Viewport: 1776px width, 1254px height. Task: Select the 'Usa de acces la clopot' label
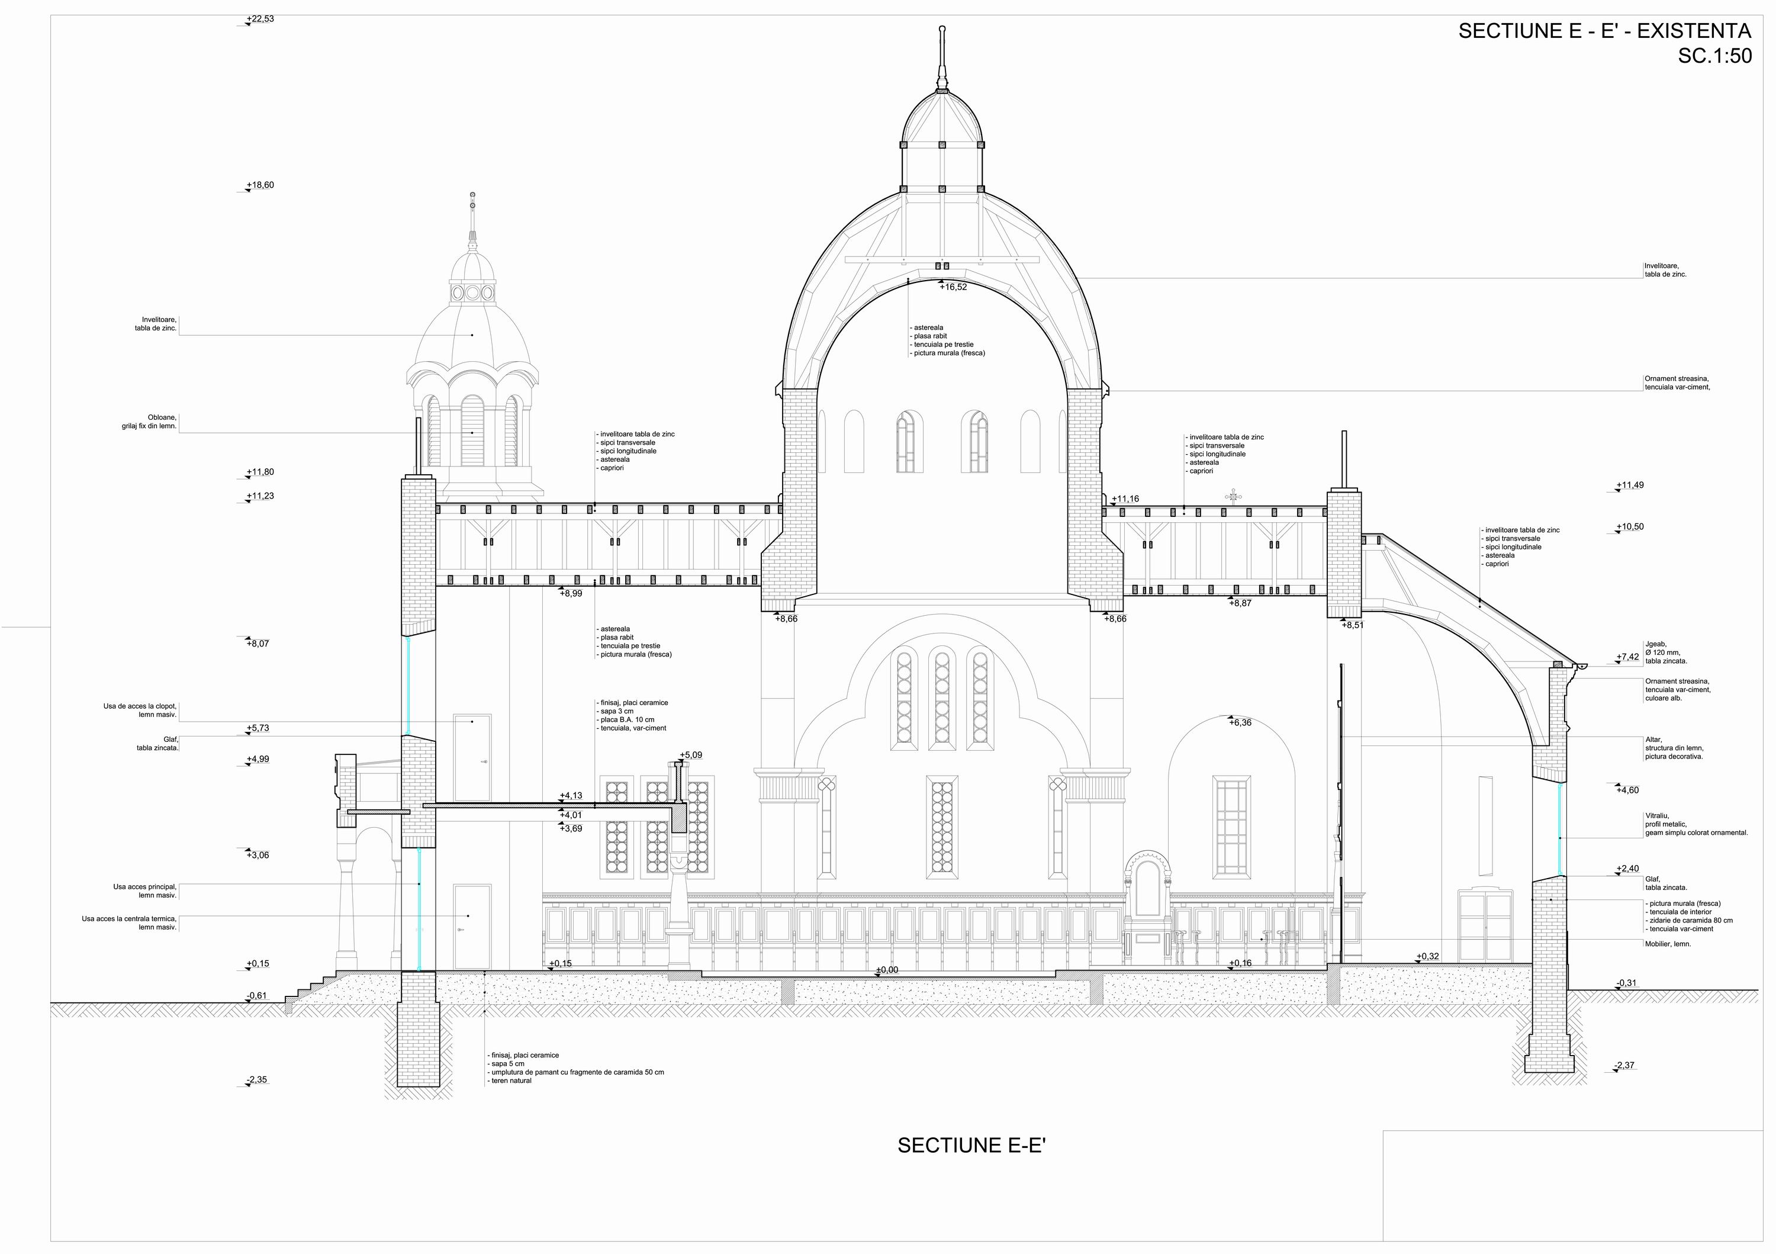pyautogui.click(x=140, y=710)
